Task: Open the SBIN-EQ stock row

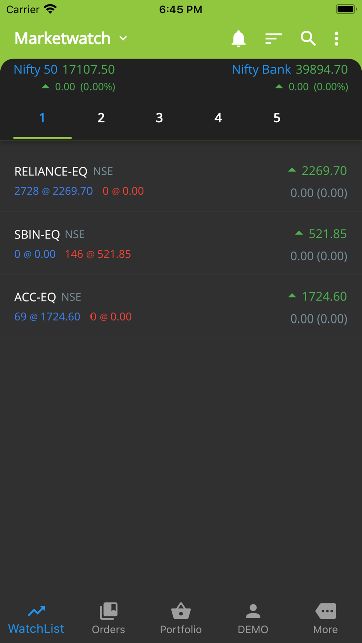Action: tap(181, 244)
